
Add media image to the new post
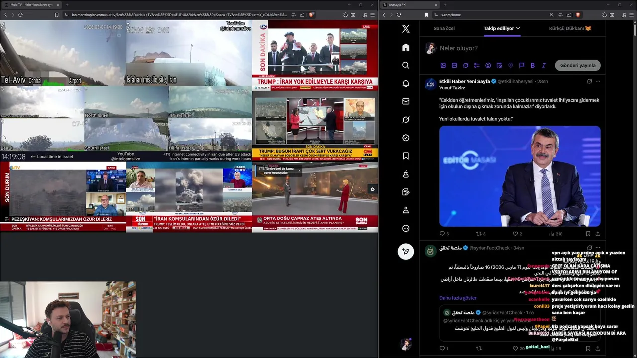click(x=443, y=65)
